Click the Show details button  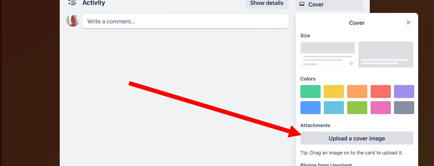pos(267,3)
